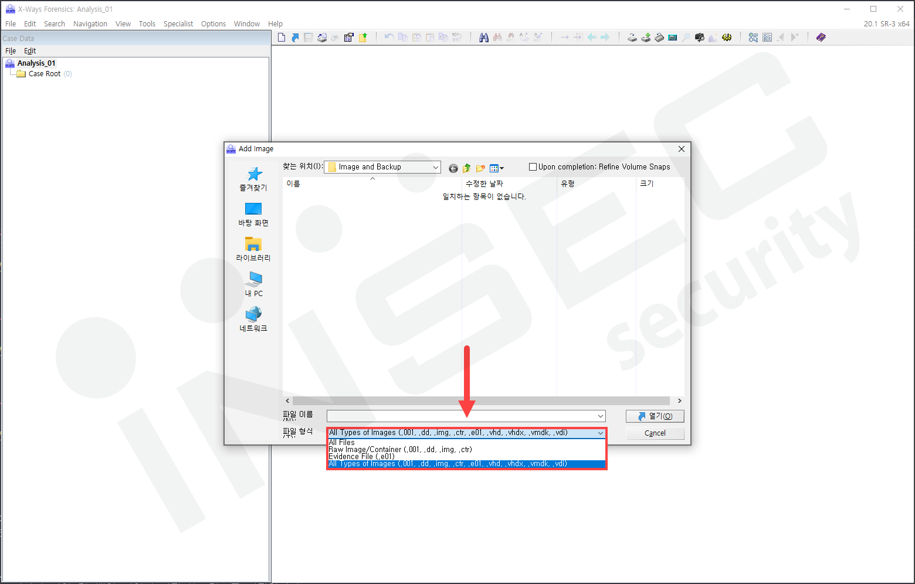915x584 pixels.
Task: Click the Open file arrow toolbar icon
Action: 295,38
